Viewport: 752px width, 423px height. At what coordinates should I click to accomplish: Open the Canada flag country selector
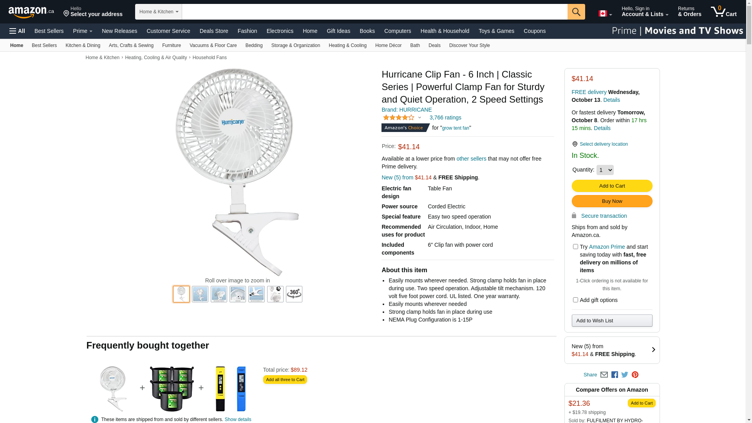(x=605, y=14)
